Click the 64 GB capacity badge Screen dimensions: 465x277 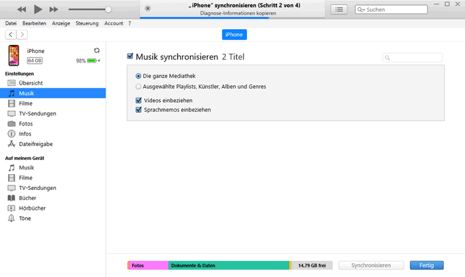[35, 60]
